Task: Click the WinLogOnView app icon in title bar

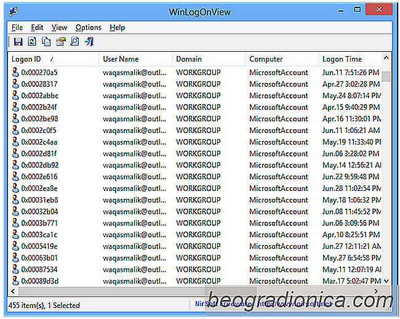Action: (x=14, y=11)
